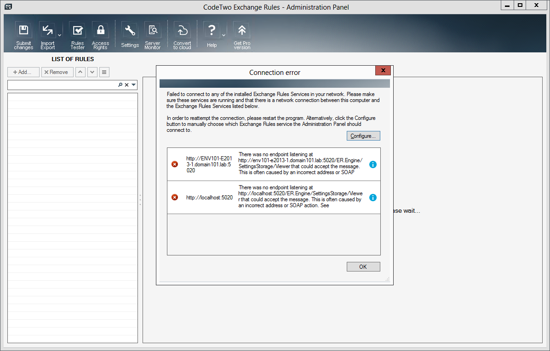Move rule up with the up arrow

[80, 72]
